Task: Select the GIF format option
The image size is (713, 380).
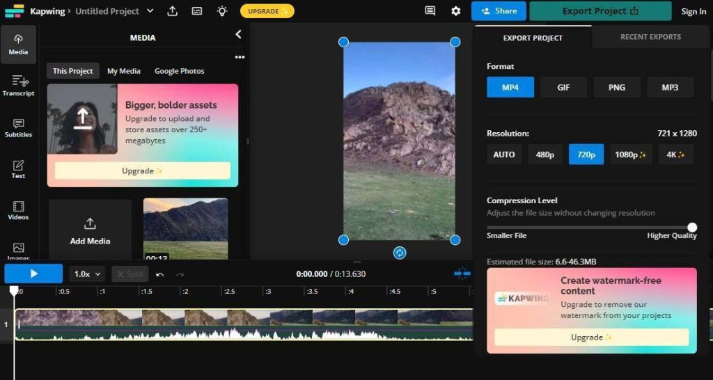Action: [x=563, y=87]
